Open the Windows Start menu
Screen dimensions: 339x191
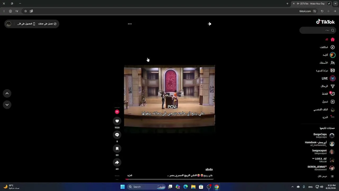pos(123,187)
